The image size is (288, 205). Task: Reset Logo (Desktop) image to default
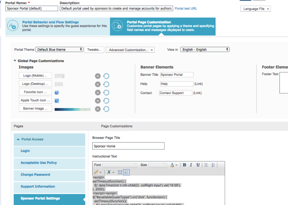106,84
